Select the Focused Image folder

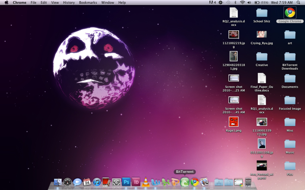(x=290, y=100)
